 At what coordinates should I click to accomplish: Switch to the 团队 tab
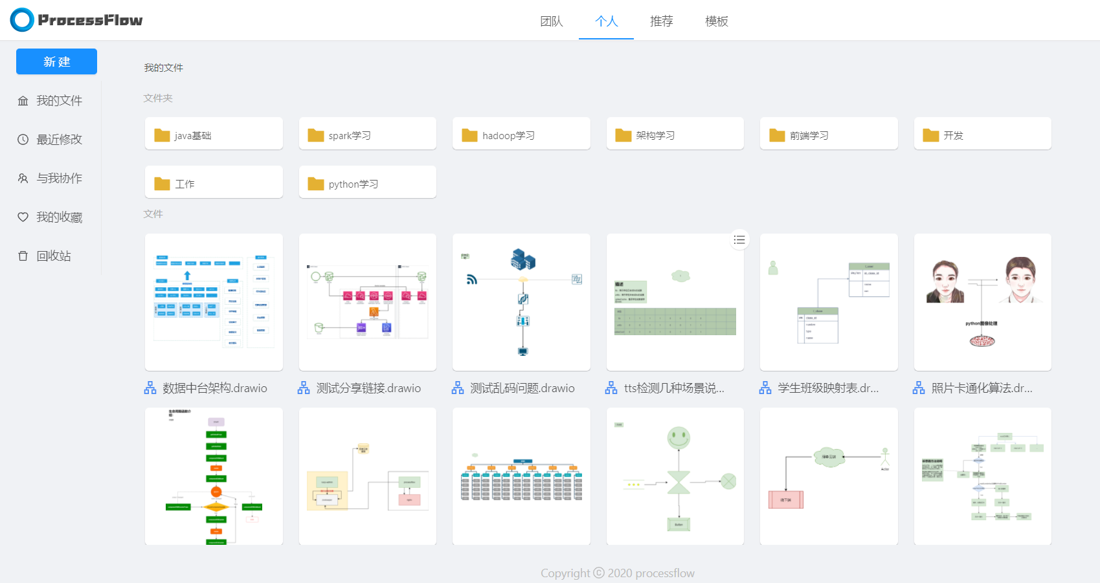coord(551,21)
